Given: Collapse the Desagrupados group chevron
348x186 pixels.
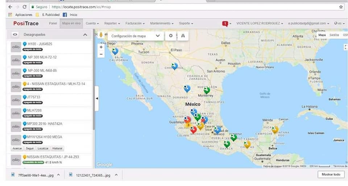Looking at the screenshot, I should pos(85,35).
